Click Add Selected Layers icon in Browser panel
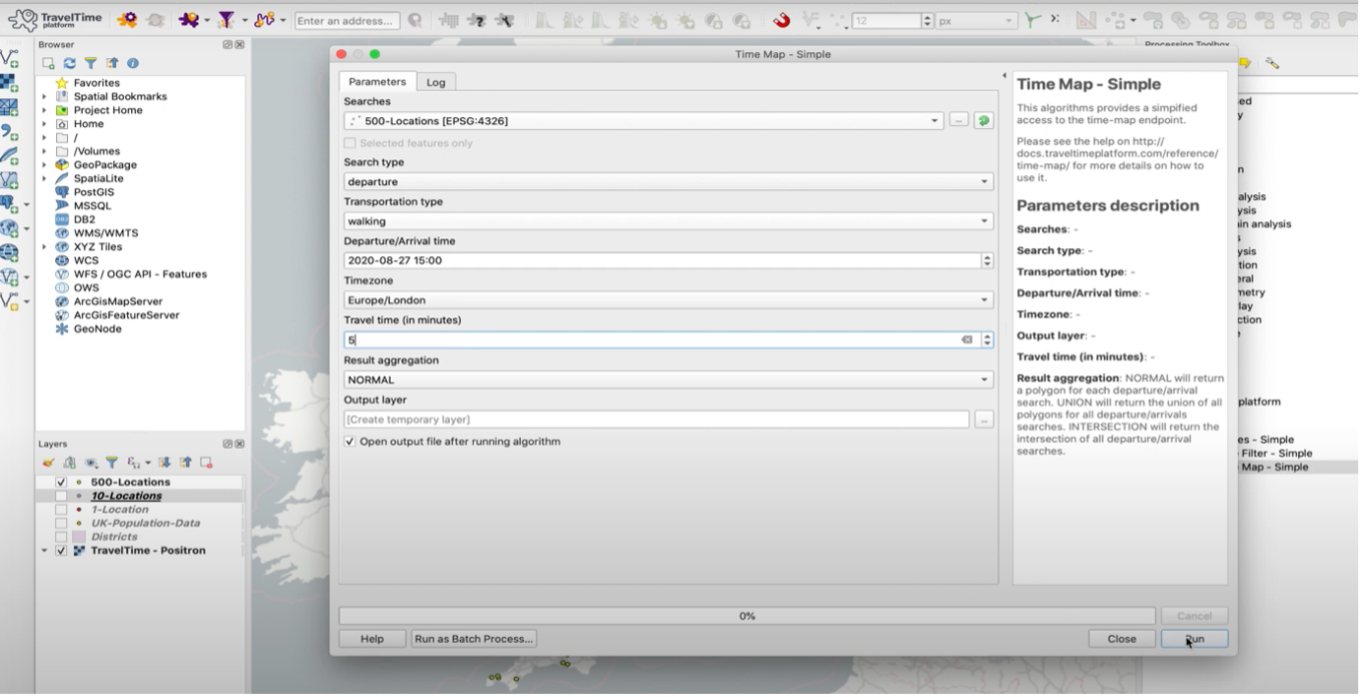 [x=48, y=63]
